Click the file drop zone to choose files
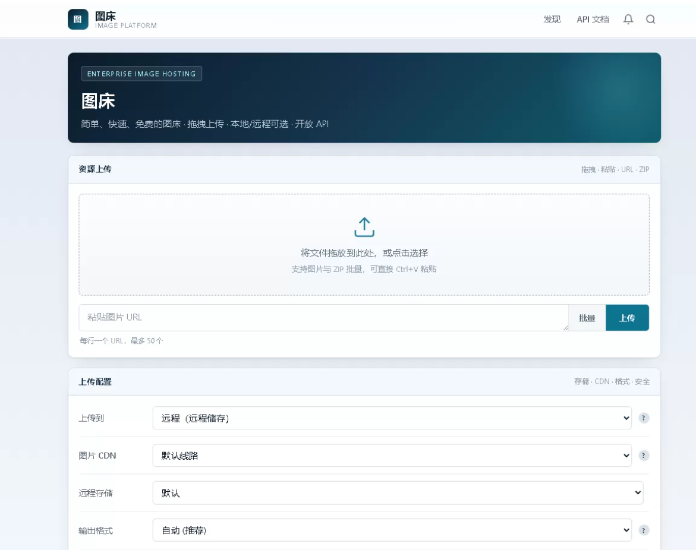This screenshot has height=550, width=696. pos(364,244)
